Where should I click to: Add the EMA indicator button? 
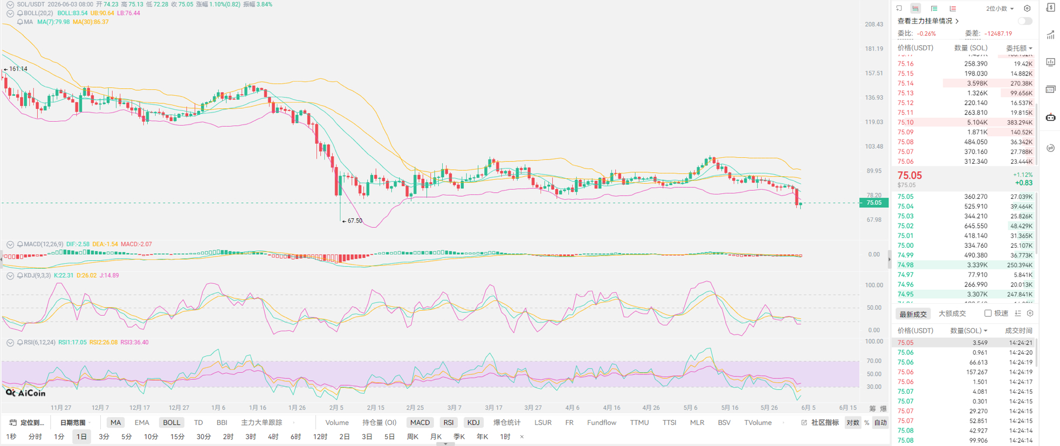tap(142, 423)
